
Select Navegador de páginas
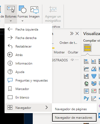[74, 109]
